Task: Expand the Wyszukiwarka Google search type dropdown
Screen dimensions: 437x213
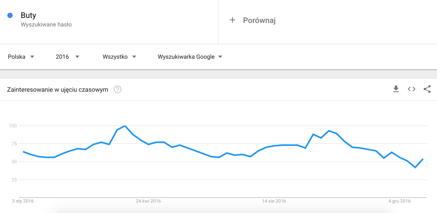Action: click(x=190, y=57)
